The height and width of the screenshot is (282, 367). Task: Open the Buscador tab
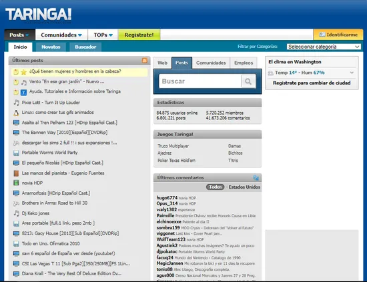point(85,47)
